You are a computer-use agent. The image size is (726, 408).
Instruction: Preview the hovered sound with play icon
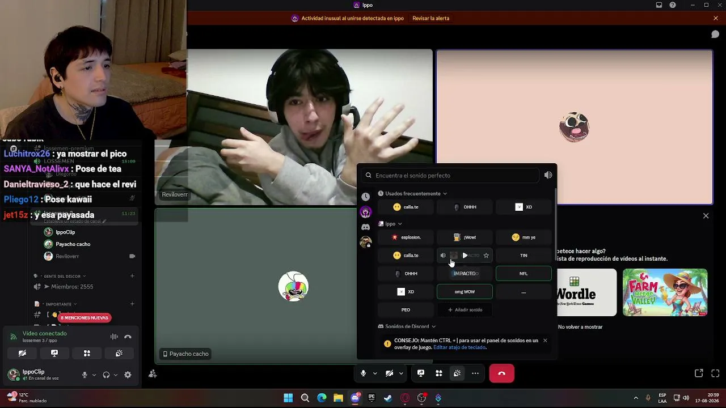click(x=465, y=256)
